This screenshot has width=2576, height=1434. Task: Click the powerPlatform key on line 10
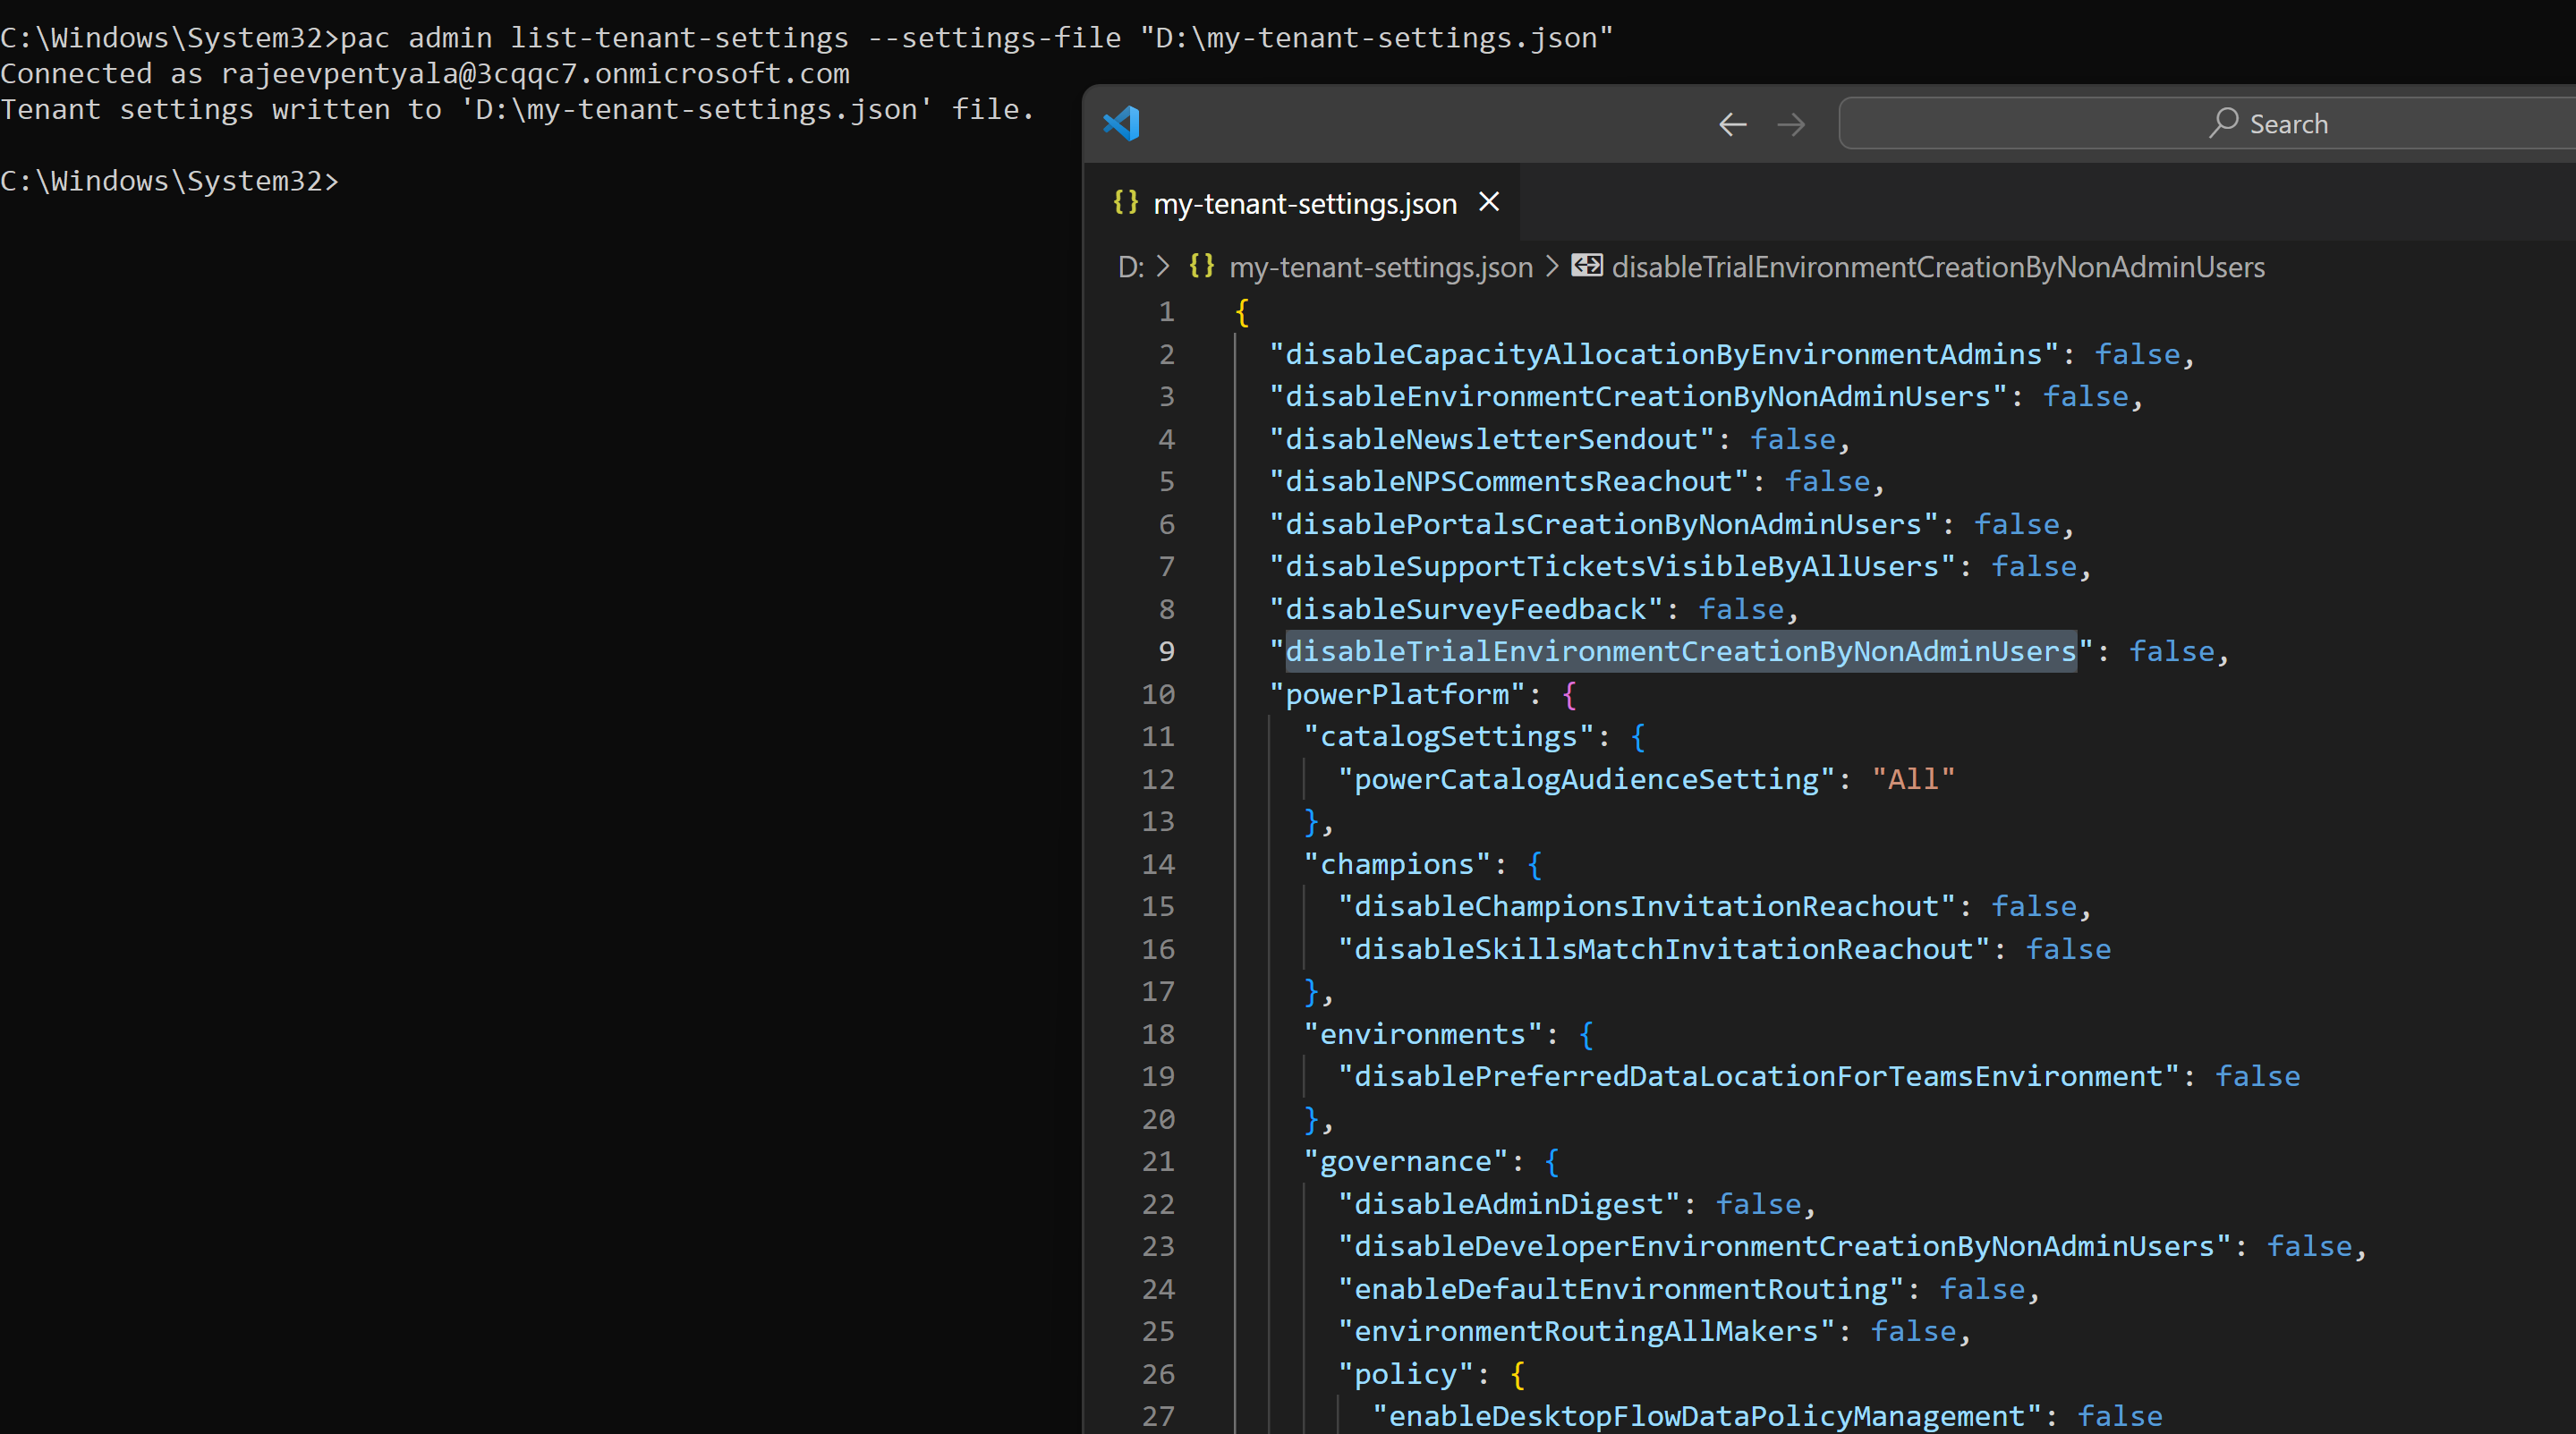click(1396, 694)
